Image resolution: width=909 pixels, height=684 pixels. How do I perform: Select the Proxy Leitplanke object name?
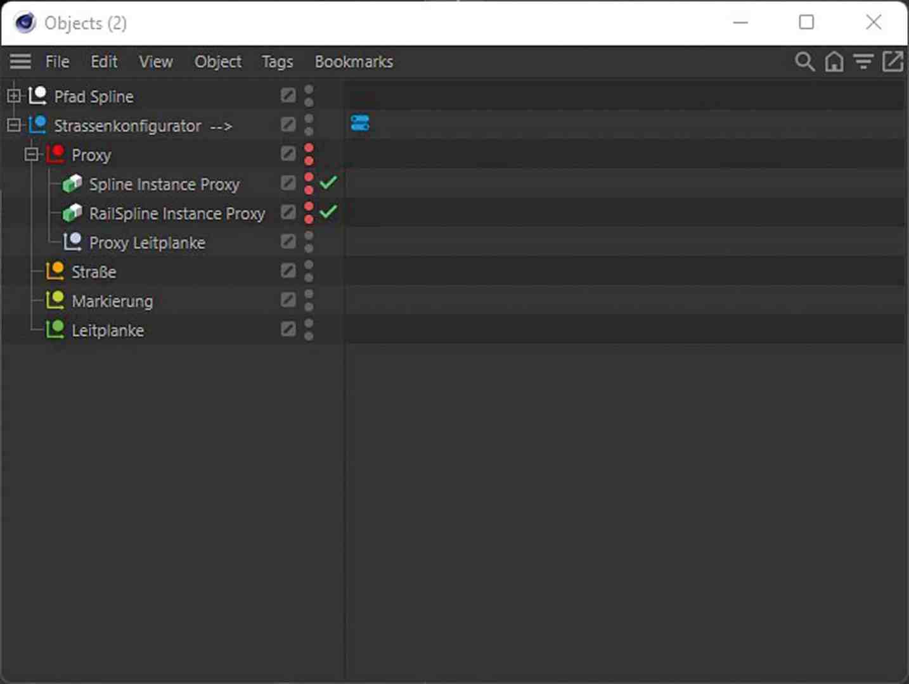pos(146,243)
